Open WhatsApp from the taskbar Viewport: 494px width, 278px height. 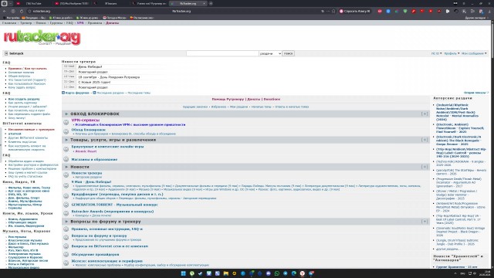[276, 273]
